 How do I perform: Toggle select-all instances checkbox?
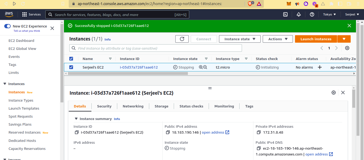(71, 59)
